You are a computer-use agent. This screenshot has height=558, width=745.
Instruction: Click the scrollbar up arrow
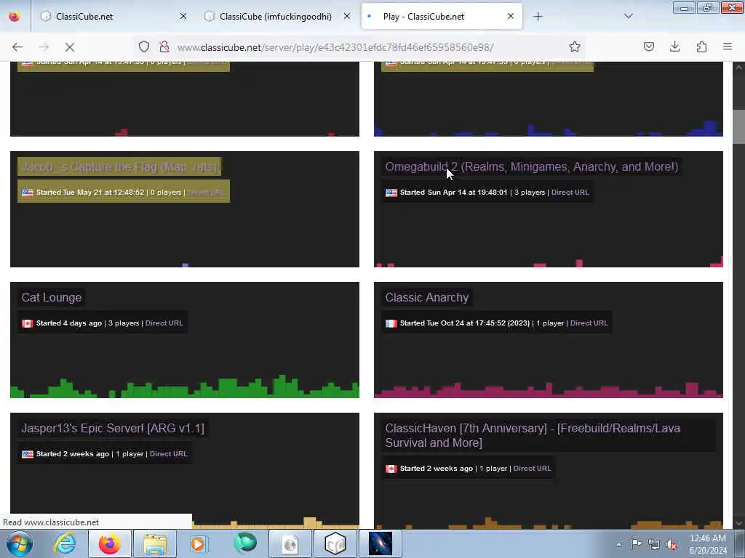click(x=738, y=67)
